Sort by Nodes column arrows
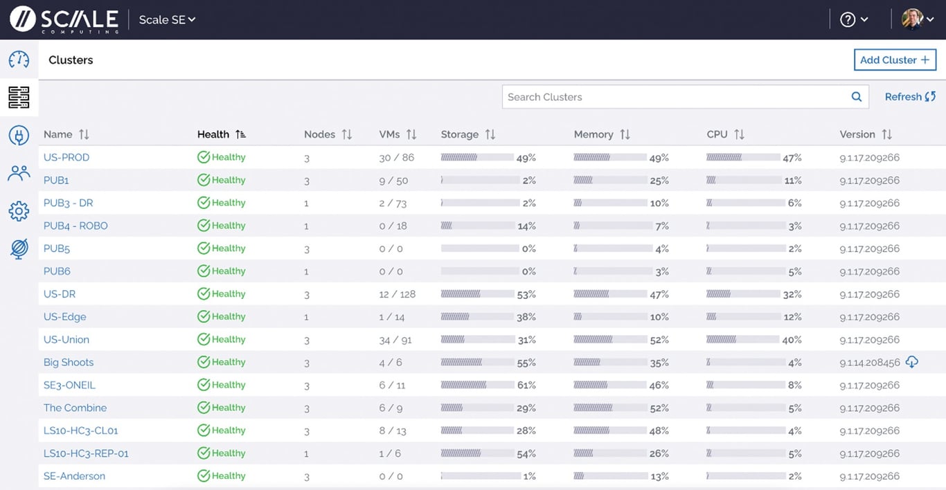This screenshot has width=946, height=490. [347, 134]
